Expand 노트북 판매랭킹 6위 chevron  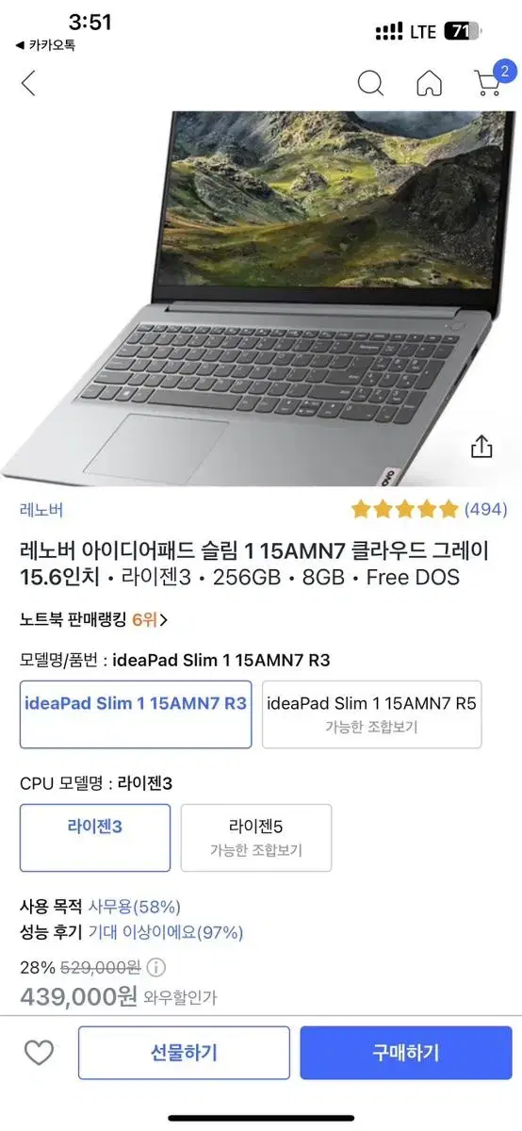[x=164, y=619]
